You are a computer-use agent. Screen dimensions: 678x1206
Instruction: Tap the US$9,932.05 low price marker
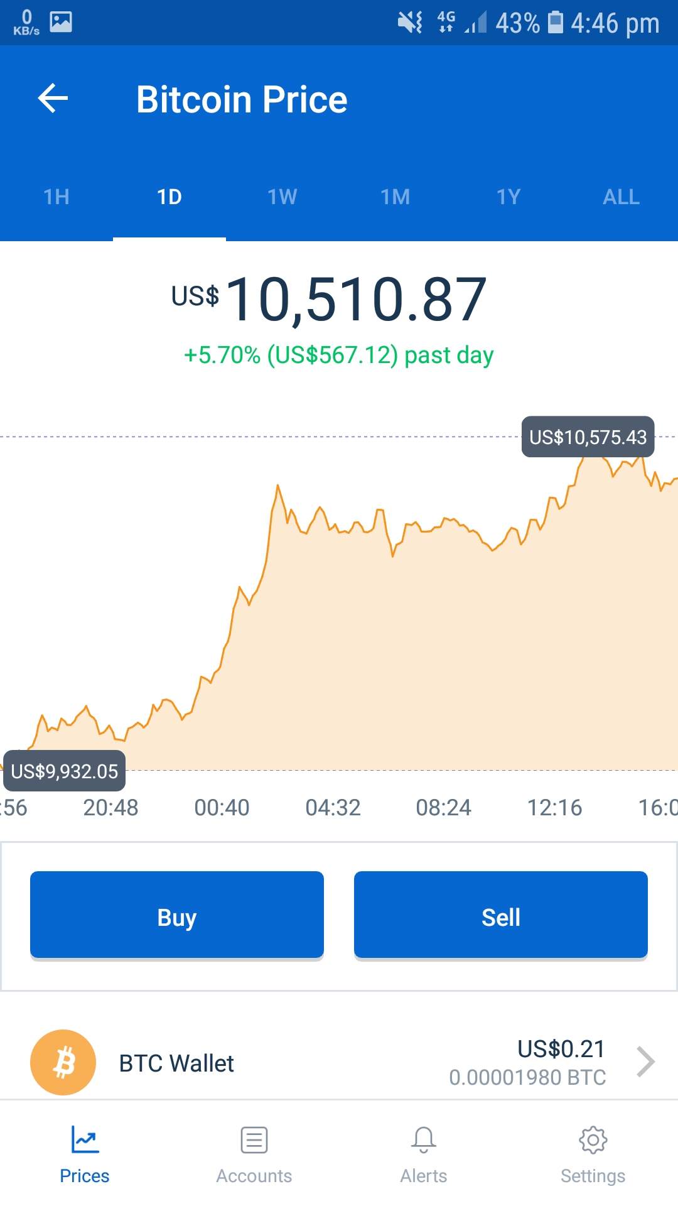pos(65,771)
